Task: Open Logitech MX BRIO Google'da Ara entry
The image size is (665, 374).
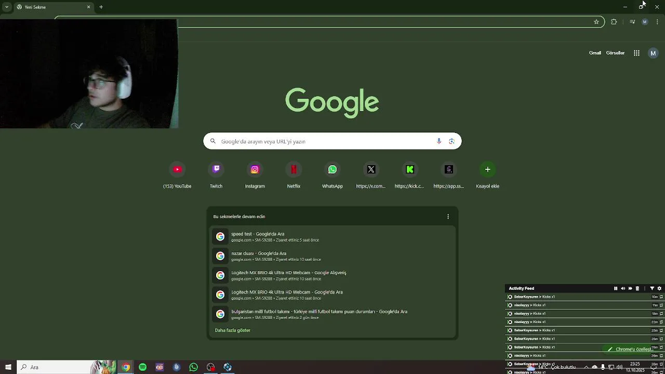Action: click(332, 295)
